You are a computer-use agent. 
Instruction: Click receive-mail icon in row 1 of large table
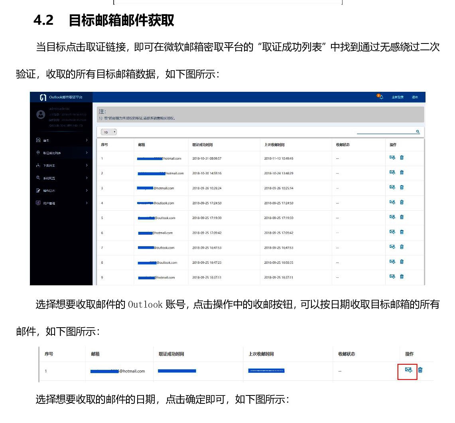(x=392, y=157)
